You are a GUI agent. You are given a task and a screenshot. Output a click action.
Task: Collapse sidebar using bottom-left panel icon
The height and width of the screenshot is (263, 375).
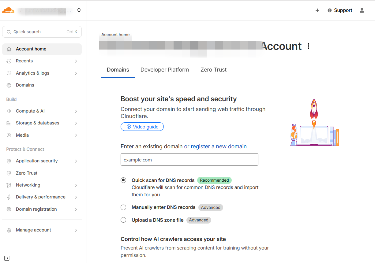click(7, 258)
